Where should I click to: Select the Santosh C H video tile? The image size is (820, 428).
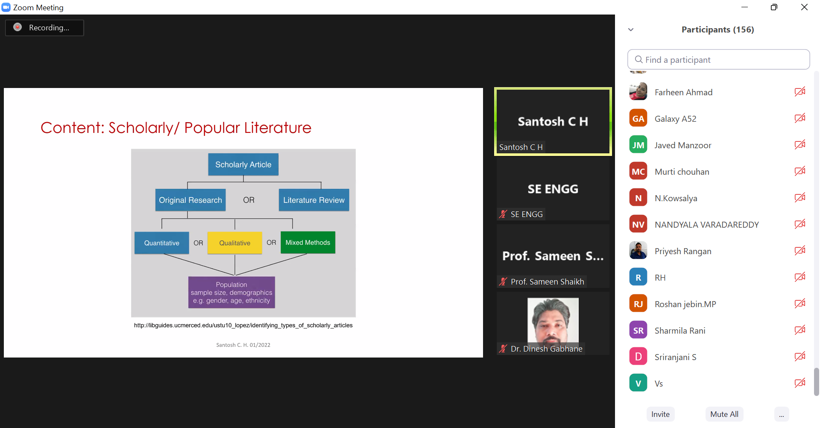[553, 121]
